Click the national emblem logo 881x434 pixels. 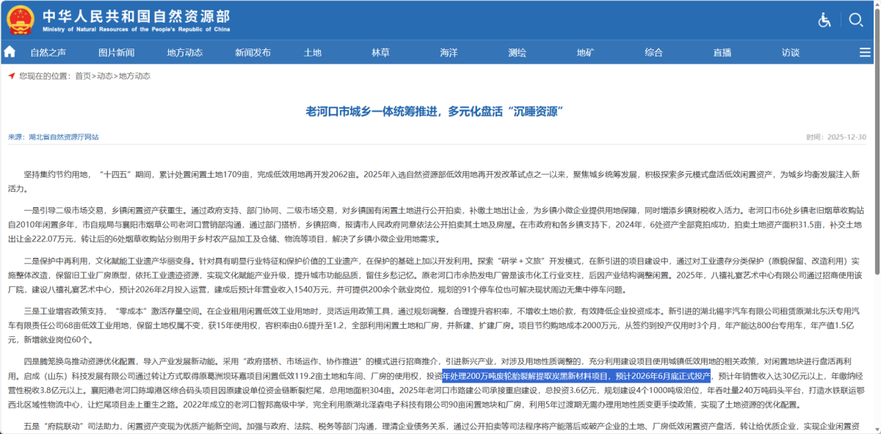point(21,20)
